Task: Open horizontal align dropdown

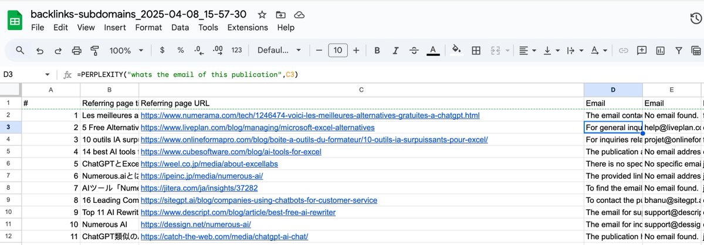Action: coord(526,50)
